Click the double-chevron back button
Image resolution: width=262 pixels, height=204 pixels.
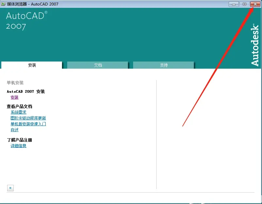click(x=10, y=188)
